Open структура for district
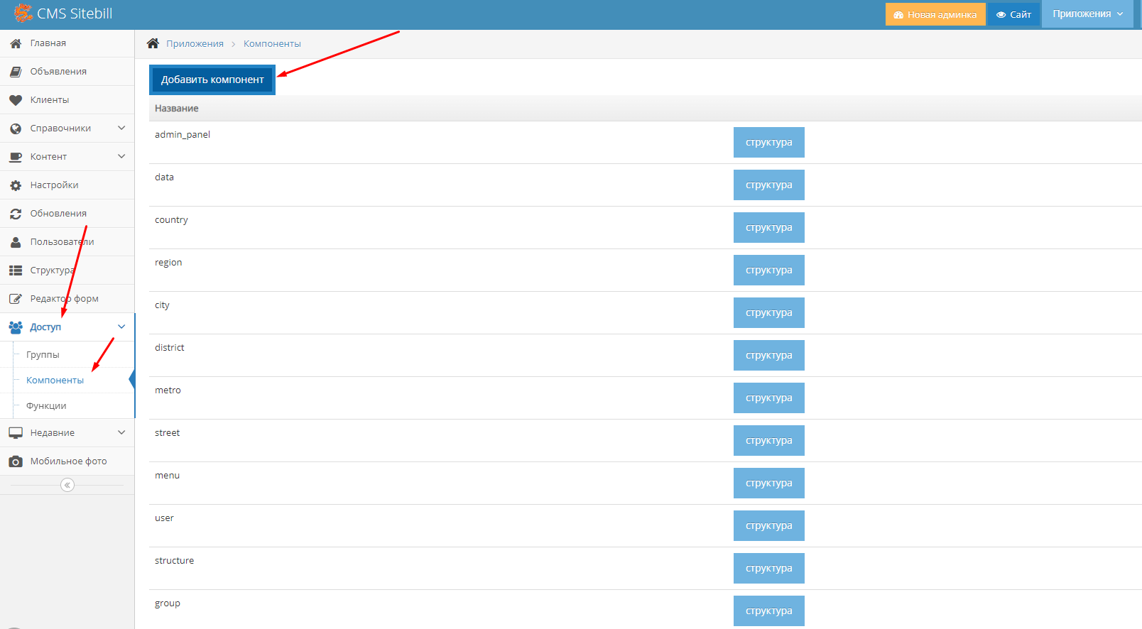This screenshot has width=1142, height=629. coord(769,356)
